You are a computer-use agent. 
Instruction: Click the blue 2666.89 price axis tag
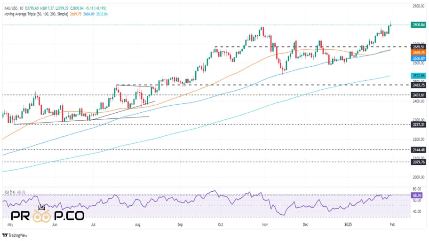pyautogui.click(x=419, y=58)
